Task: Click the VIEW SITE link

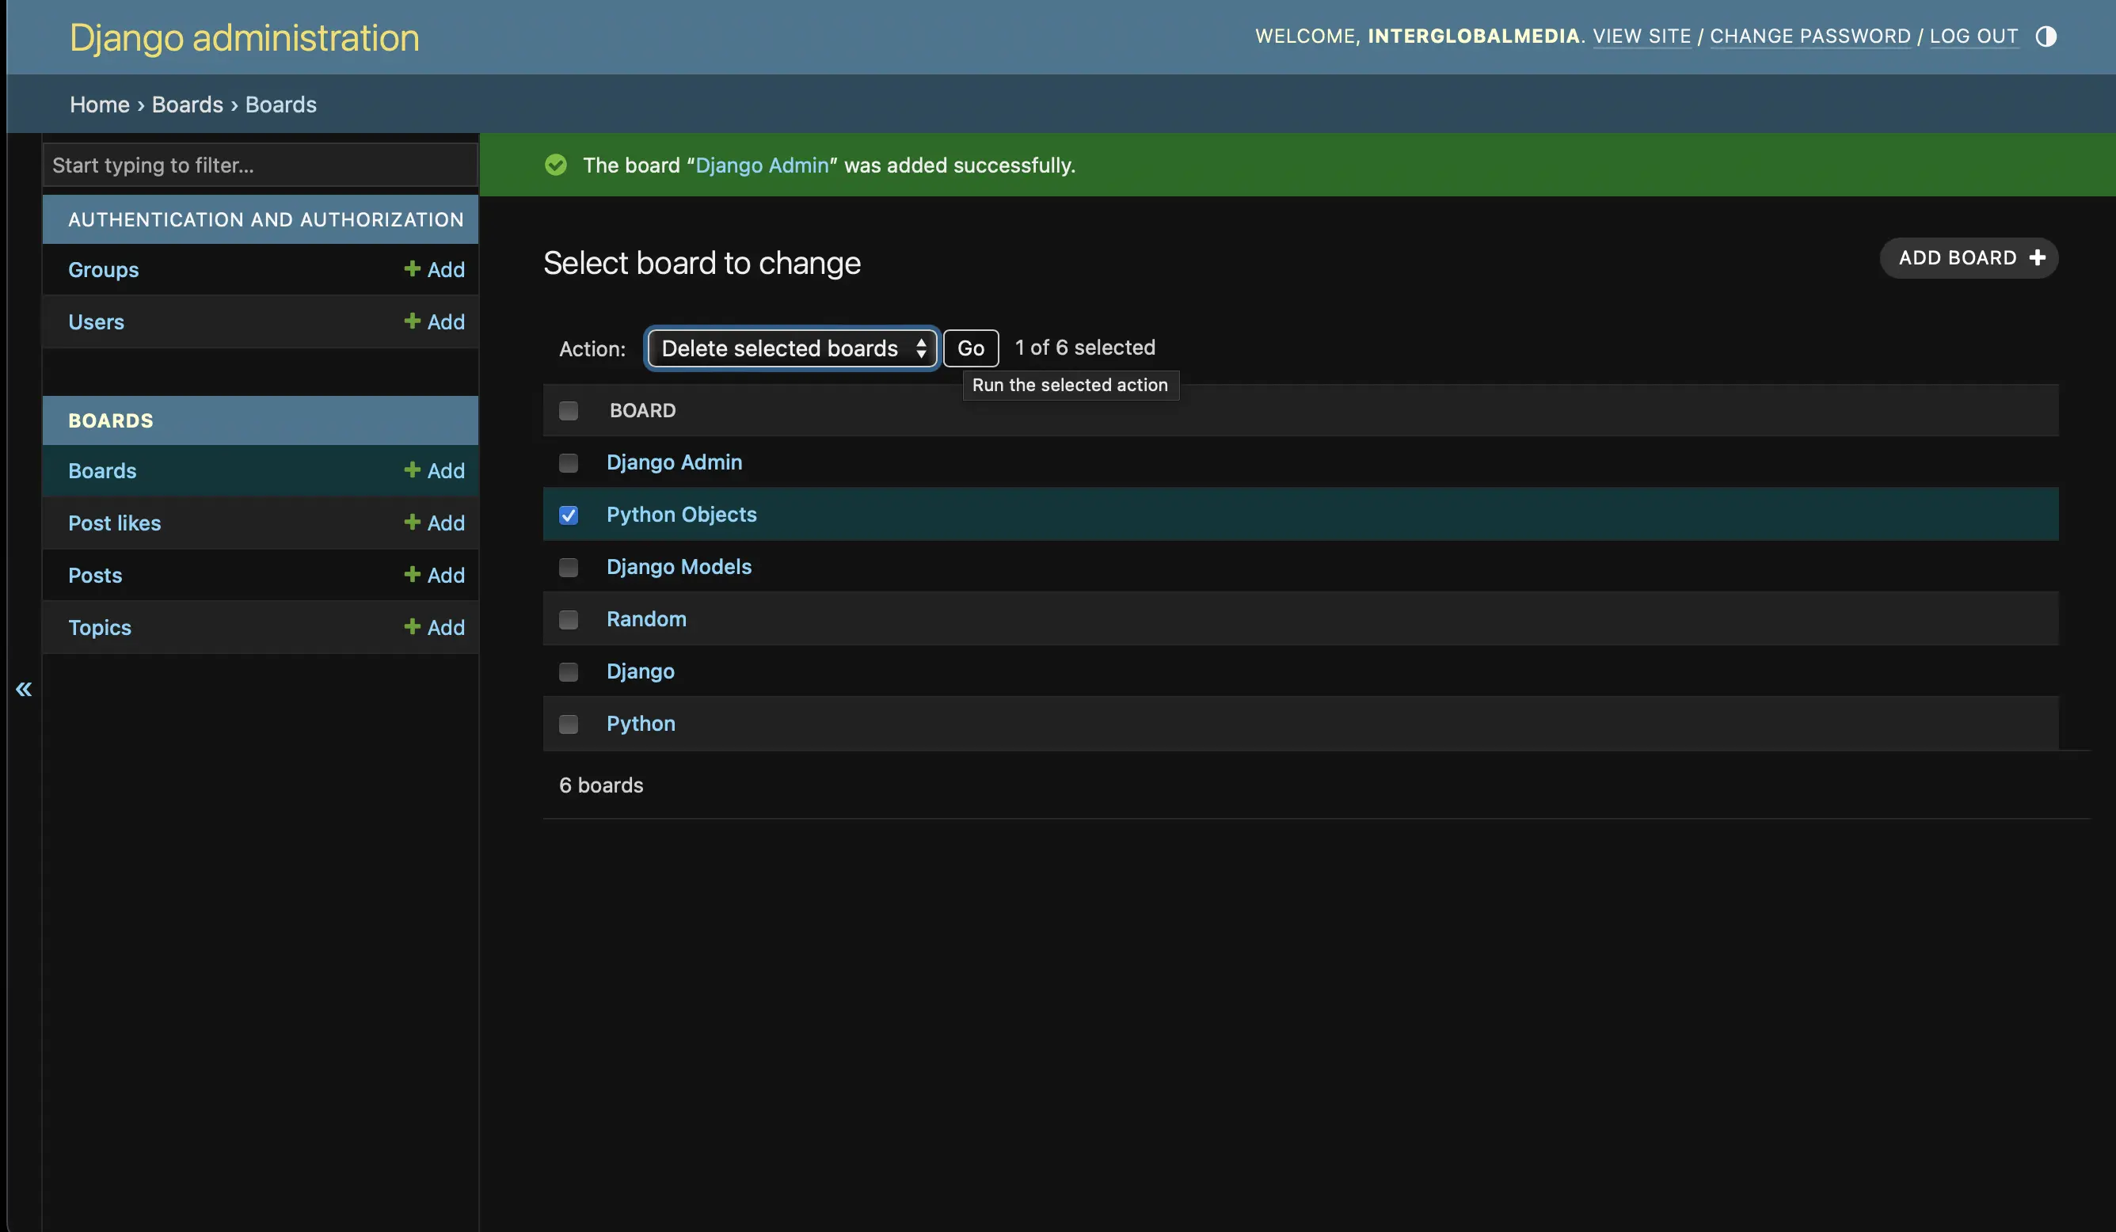Action: tap(1642, 36)
